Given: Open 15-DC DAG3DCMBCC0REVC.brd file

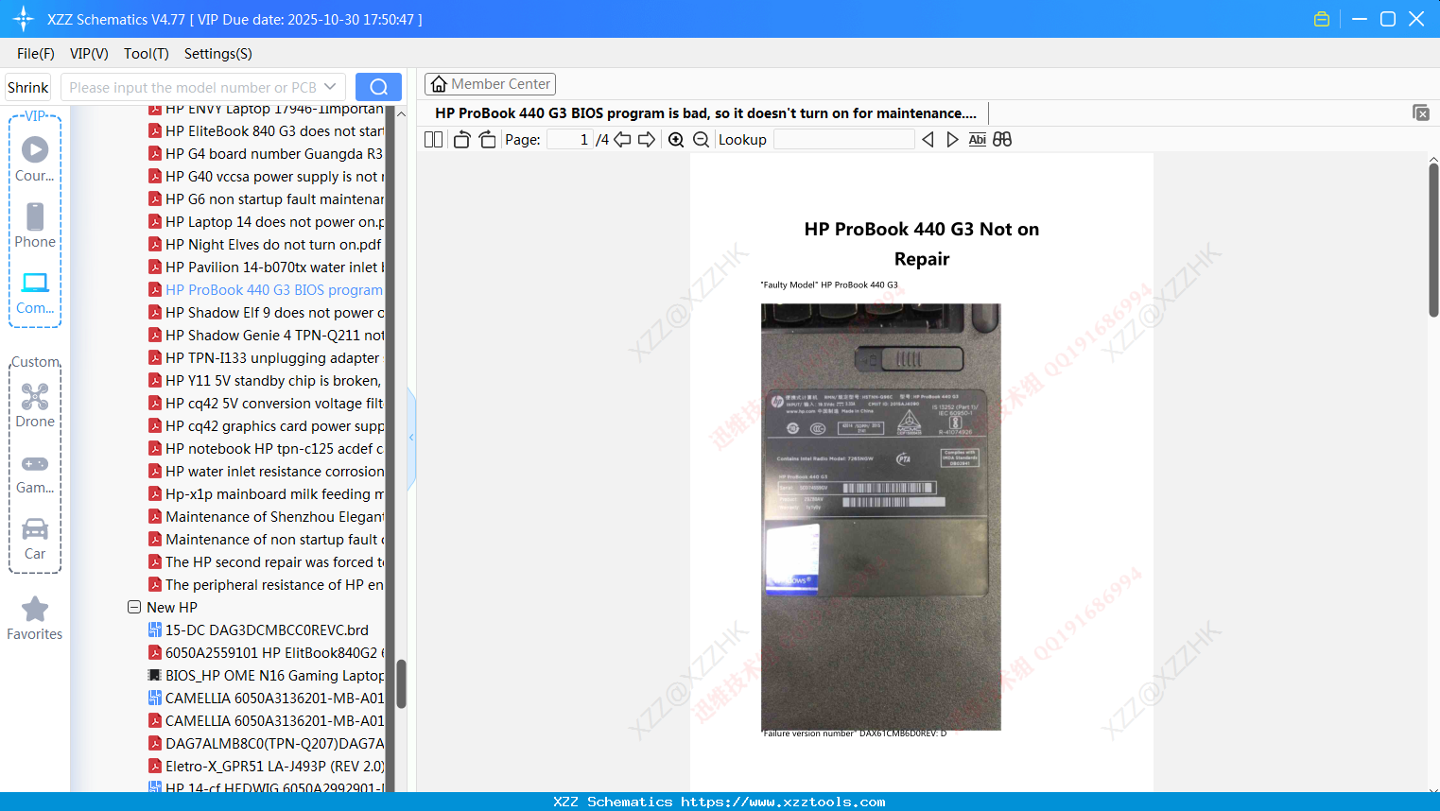Looking at the screenshot, I should [x=258, y=630].
